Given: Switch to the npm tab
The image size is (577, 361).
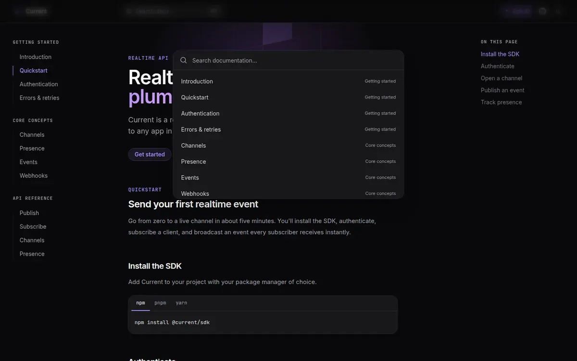Looking at the screenshot, I should [x=140, y=303].
